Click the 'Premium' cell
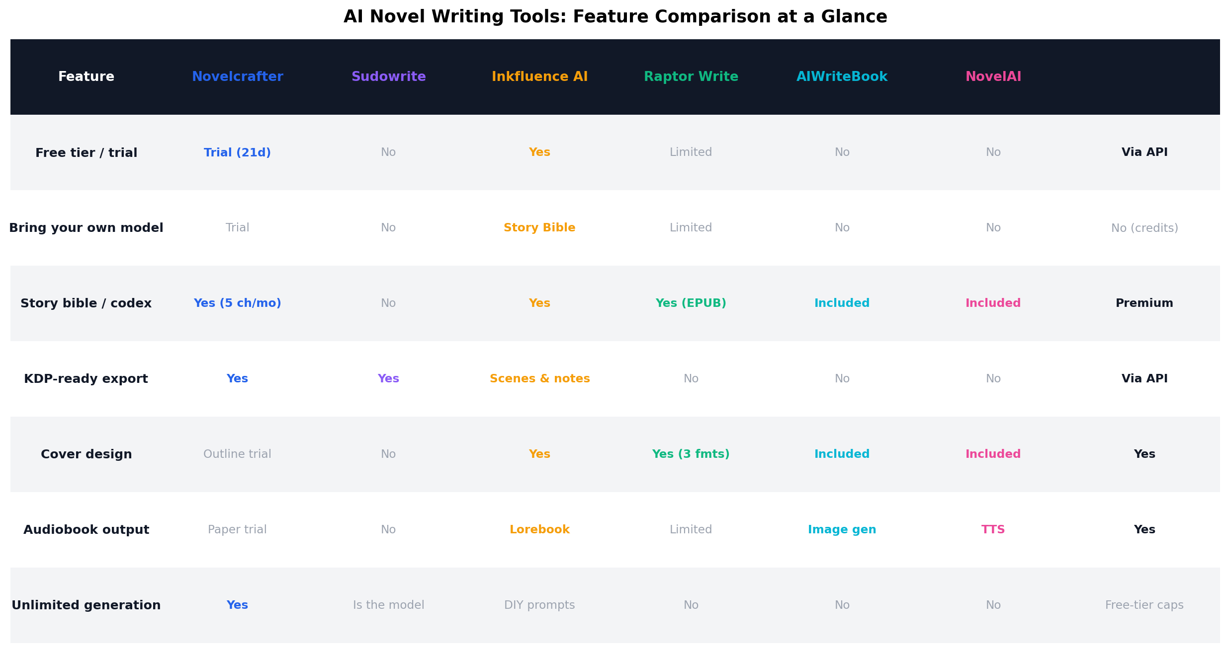 click(1144, 303)
